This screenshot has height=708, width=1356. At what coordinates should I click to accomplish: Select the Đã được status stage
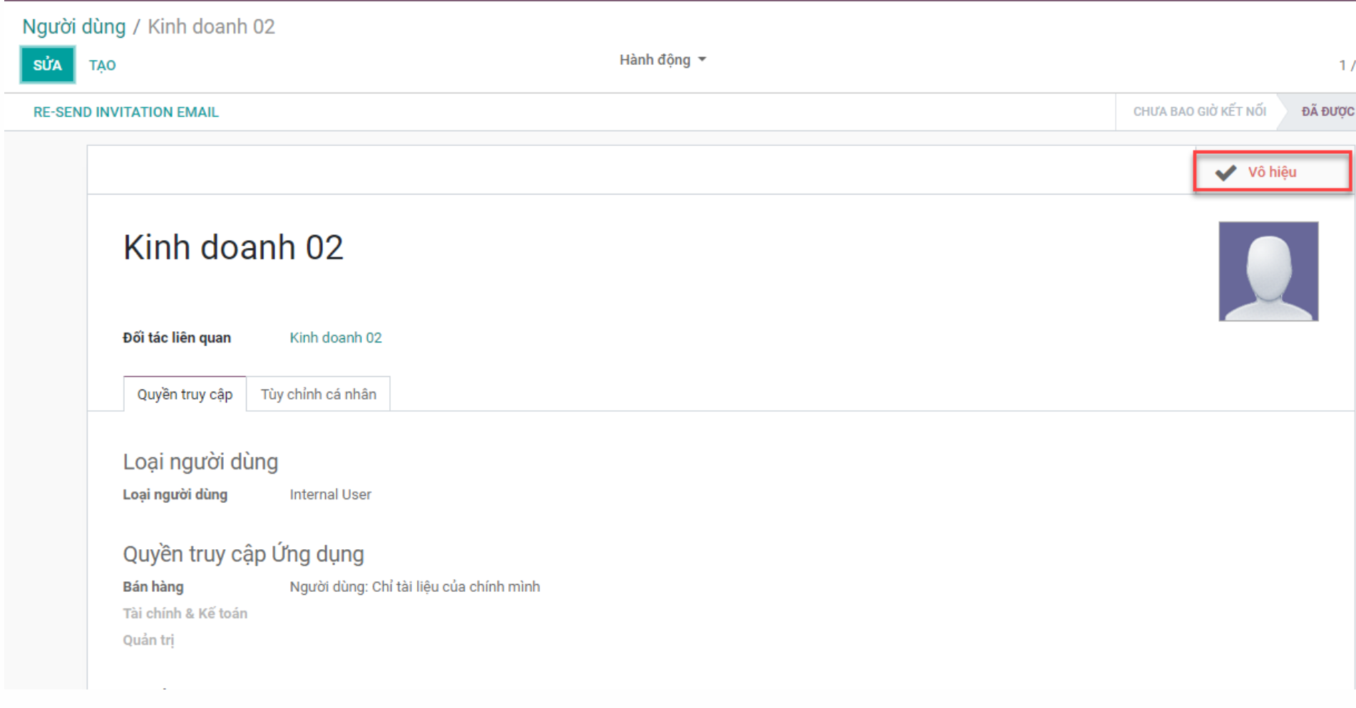click(x=1326, y=112)
